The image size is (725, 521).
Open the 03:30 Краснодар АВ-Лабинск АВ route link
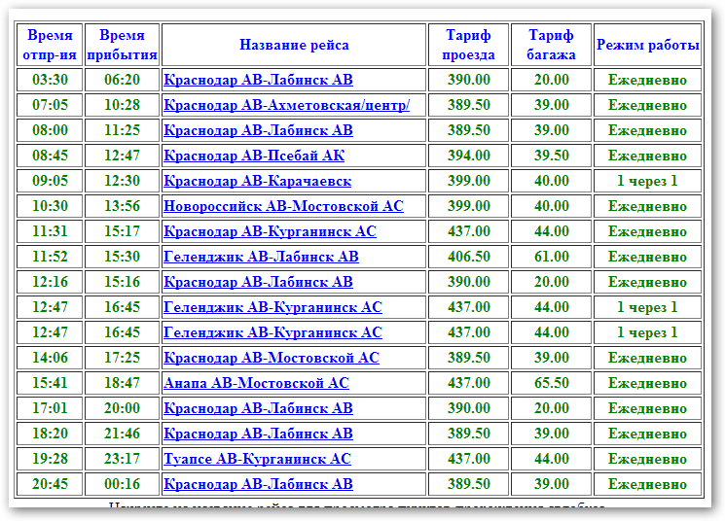click(x=258, y=80)
